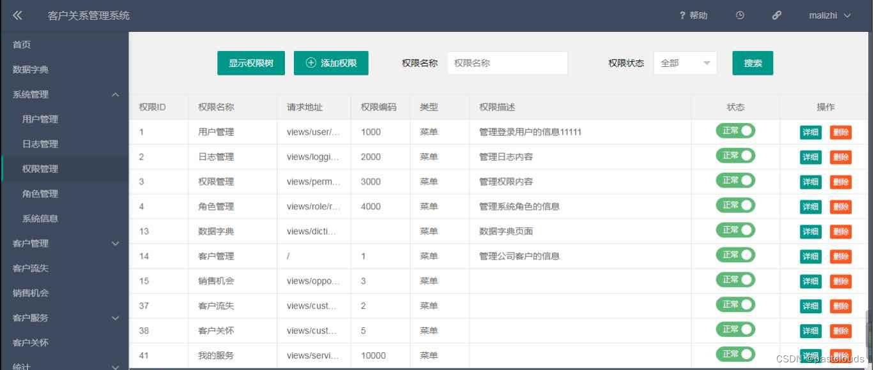Open the 权限状态 全部 dropdown
Image resolution: width=874 pixels, height=370 pixels.
(x=685, y=63)
